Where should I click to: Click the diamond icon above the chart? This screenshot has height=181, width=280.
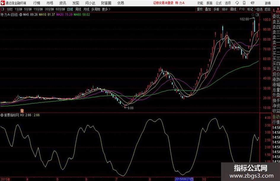tap(253, 15)
